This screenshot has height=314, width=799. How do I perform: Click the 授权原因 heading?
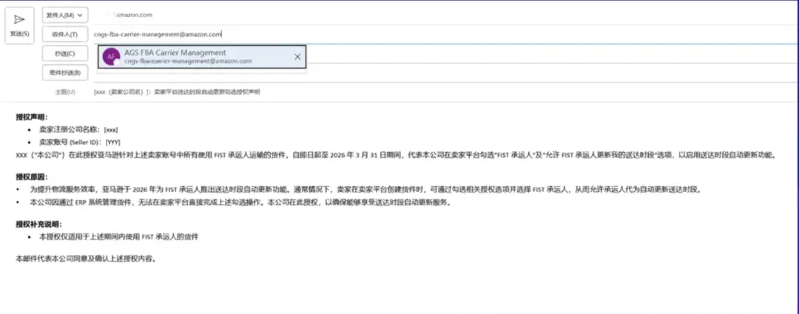pos(32,177)
